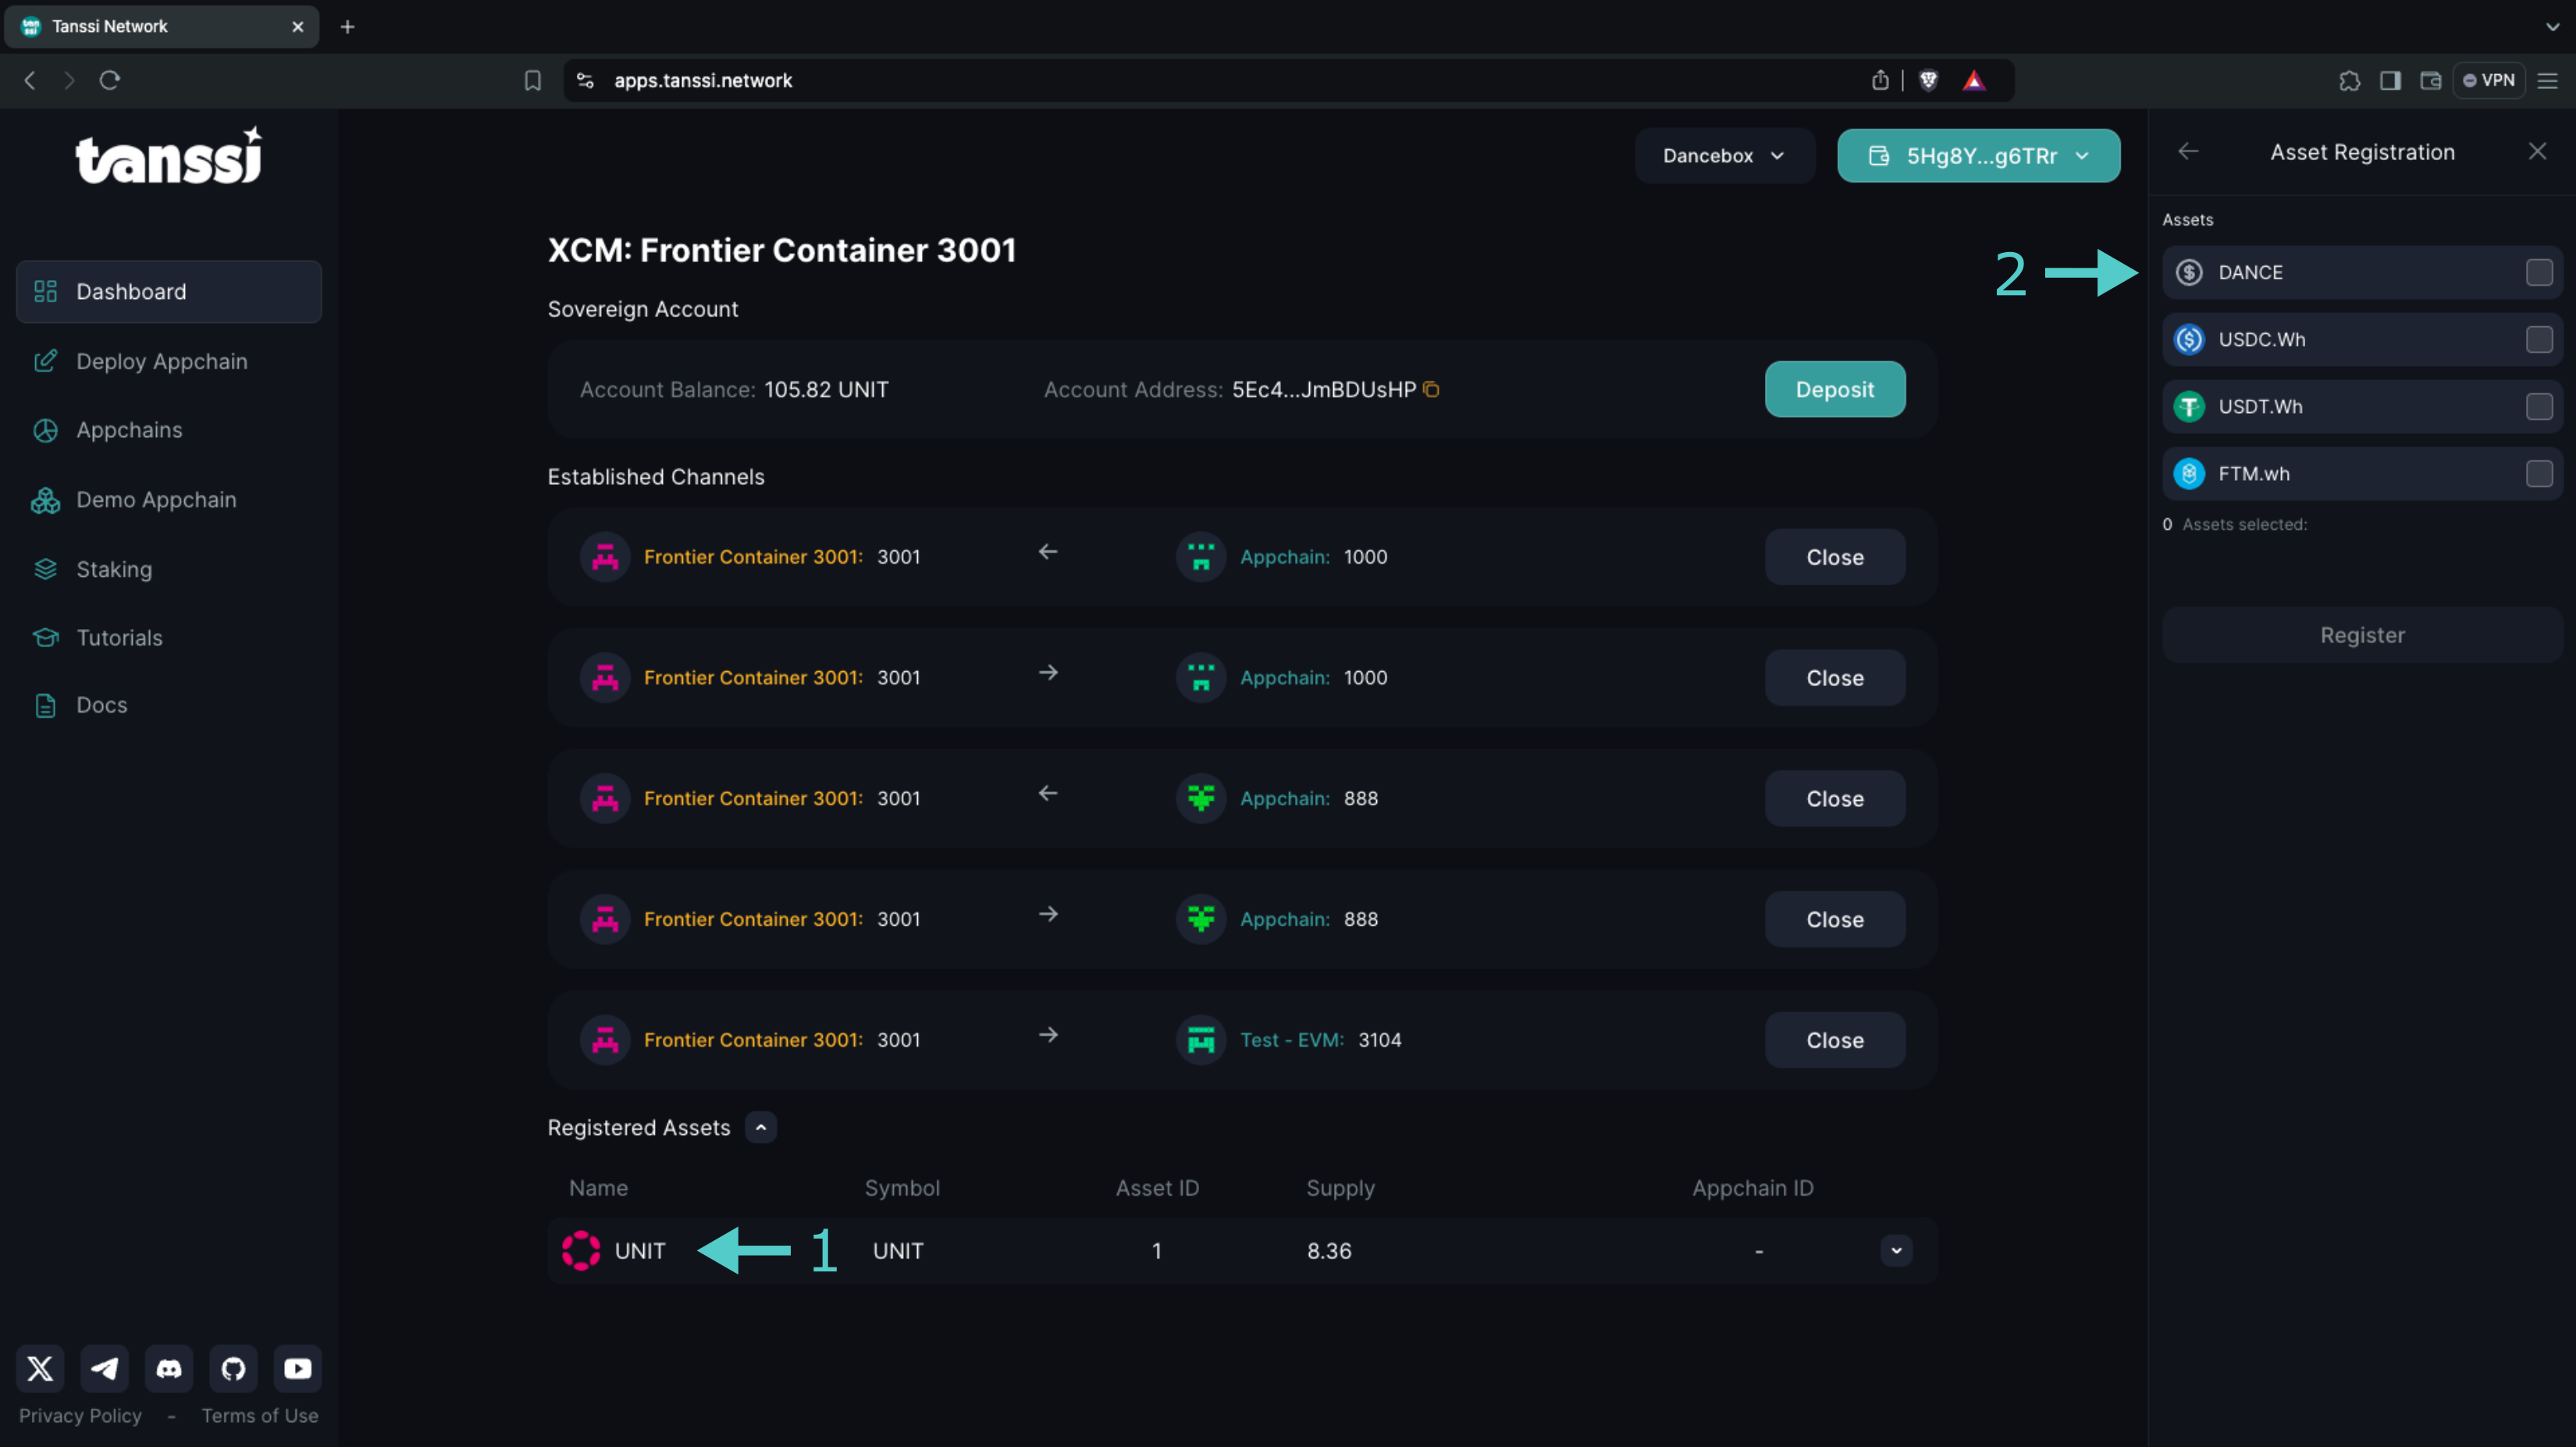Open the Privacy Policy link
Image resolution: width=2576 pixels, height=1447 pixels.
coord(80,1415)
